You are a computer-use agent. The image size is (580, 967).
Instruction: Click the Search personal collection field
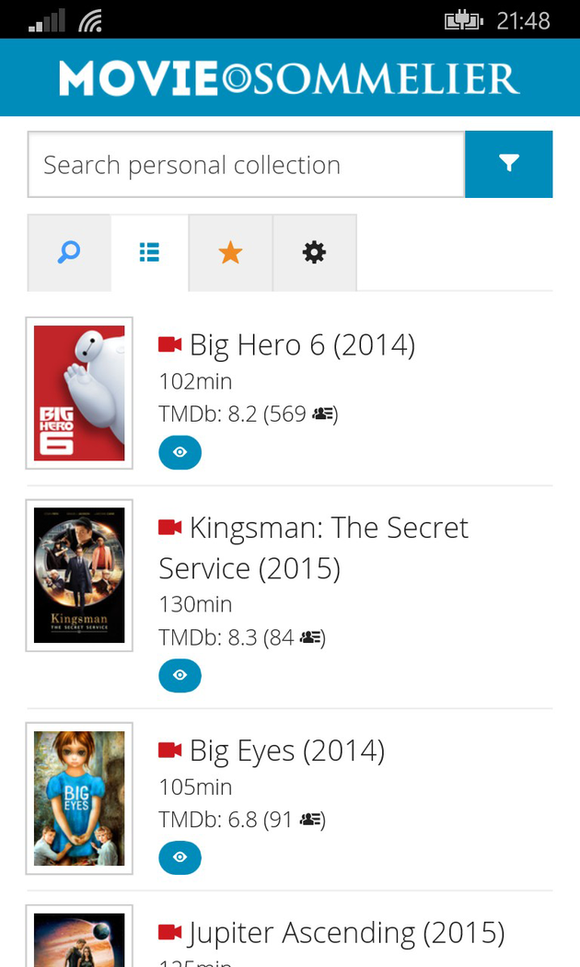(x=246, y=165)
